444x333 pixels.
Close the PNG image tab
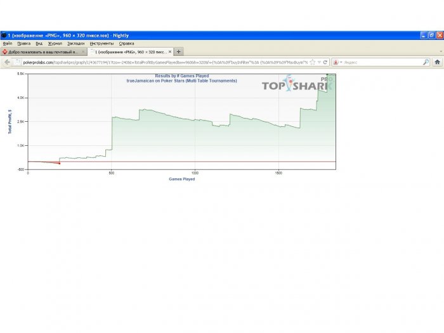tap(170, 51)
